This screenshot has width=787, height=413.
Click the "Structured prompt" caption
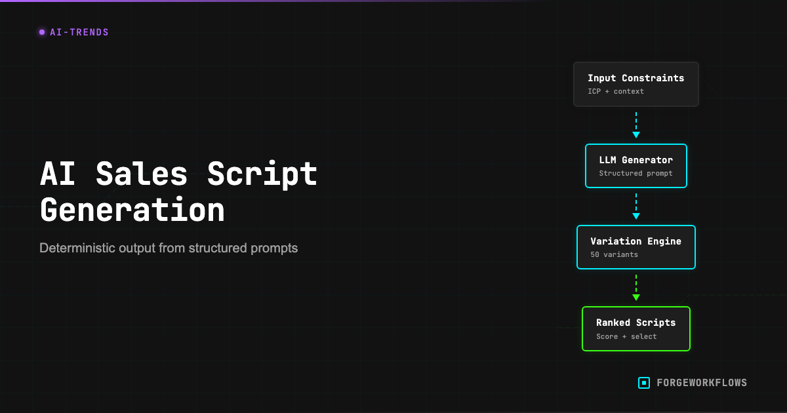click(x=636, y=174)
